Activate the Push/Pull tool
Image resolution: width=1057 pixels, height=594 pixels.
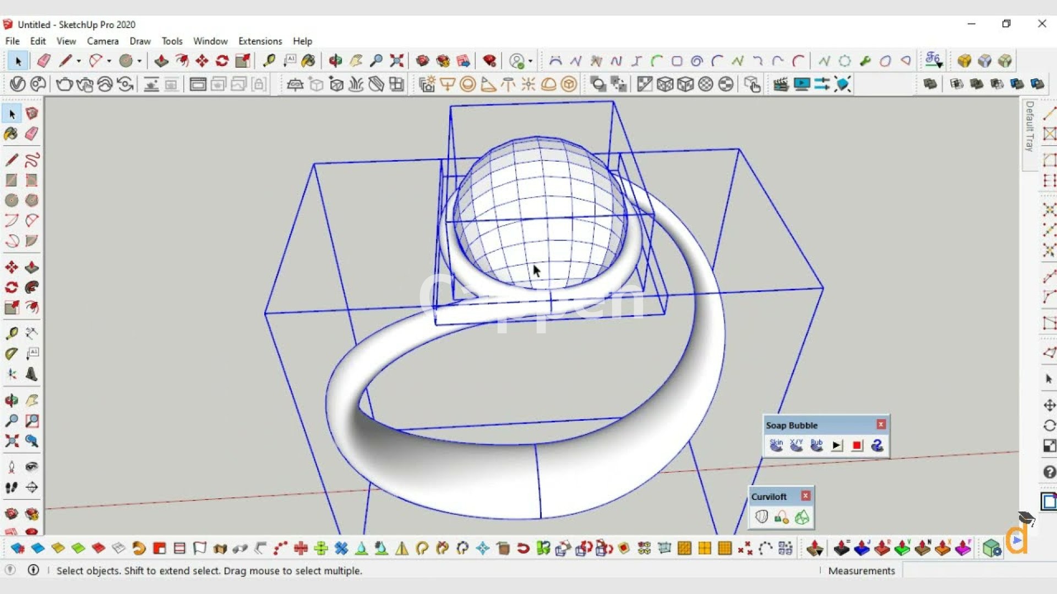point(161,61)
